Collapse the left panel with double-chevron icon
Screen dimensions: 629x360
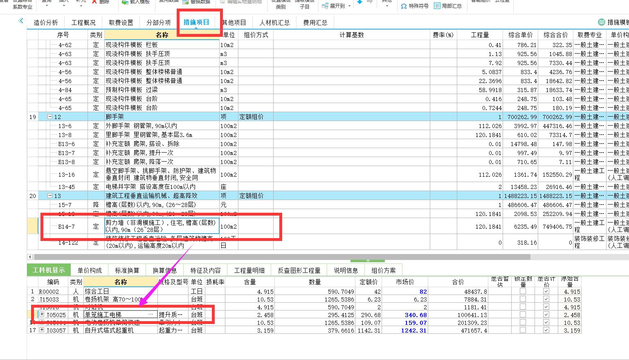pyautogui.click(x=21, y=21)
